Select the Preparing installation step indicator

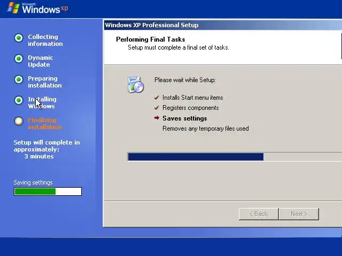coord(19,79)
